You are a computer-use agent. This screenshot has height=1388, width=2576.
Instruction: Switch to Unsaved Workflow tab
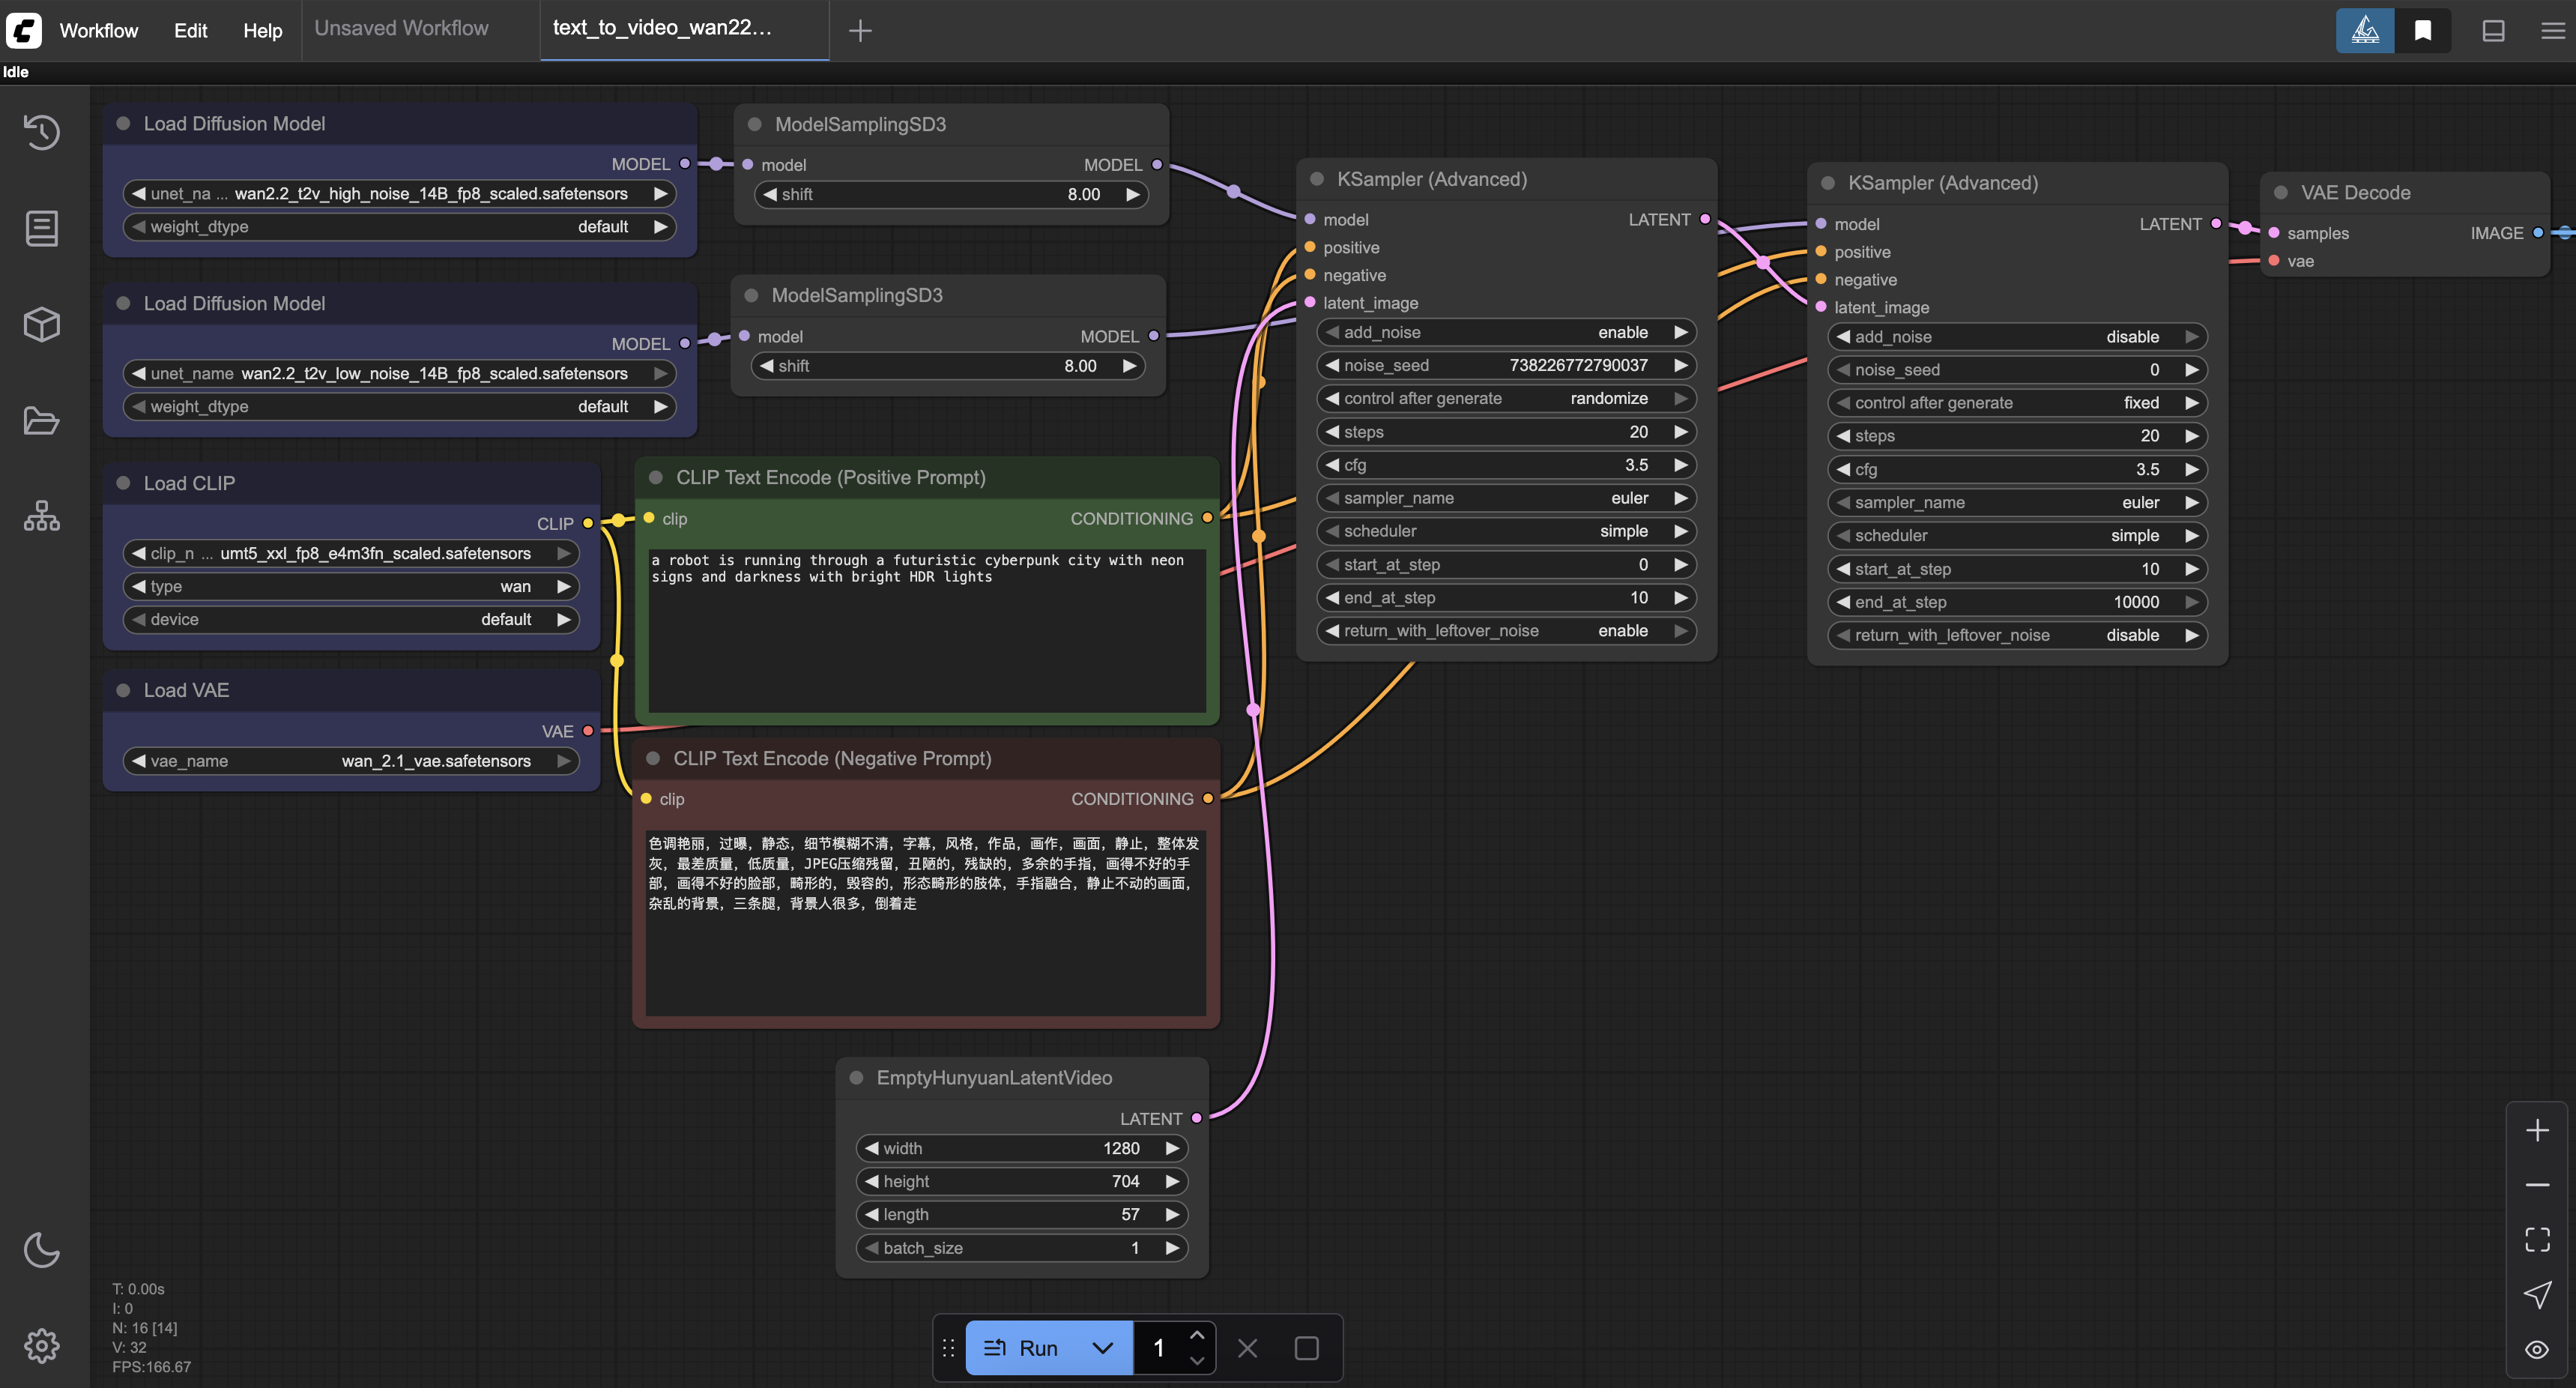tap(401, 29)
